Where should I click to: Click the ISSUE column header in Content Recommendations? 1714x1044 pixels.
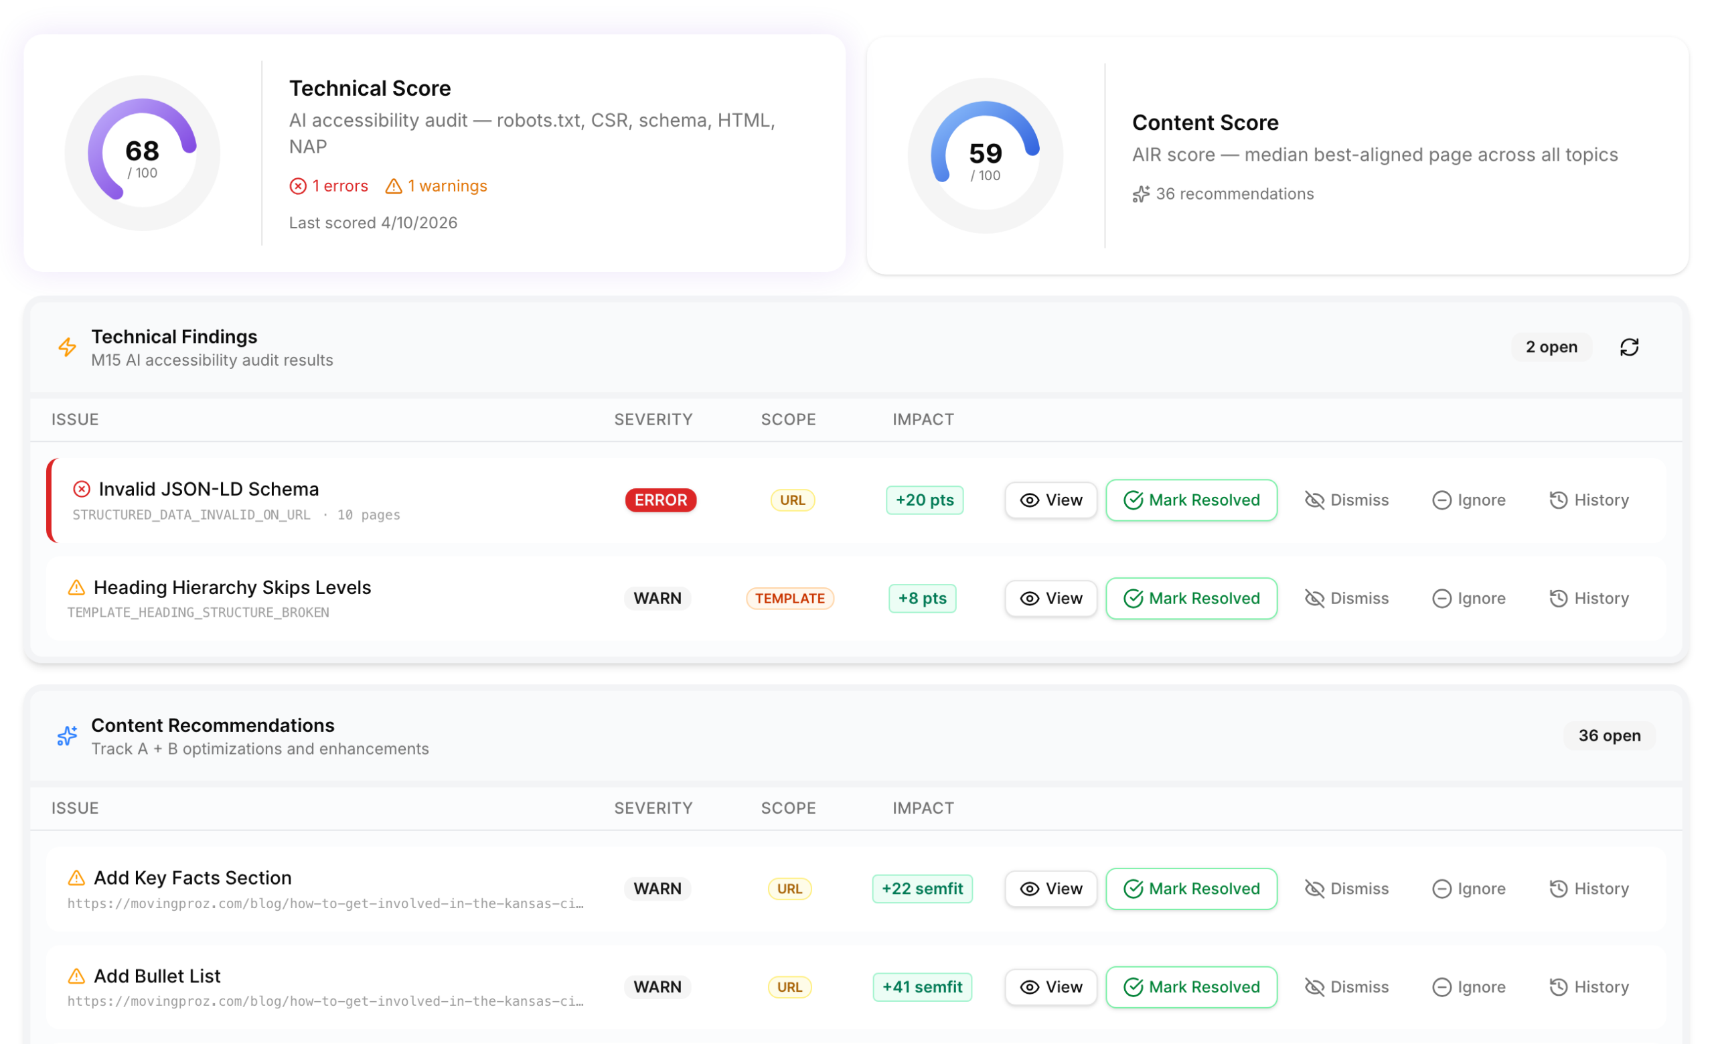[75, 808]
